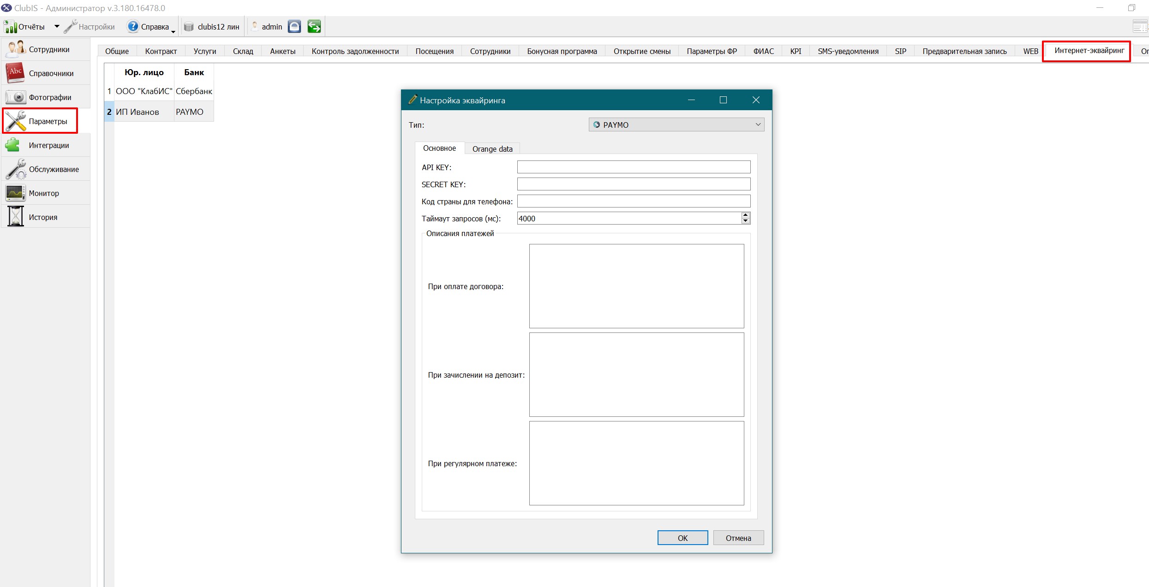Confirm the dialog with OK
This screenshot has height=587, width=1149.
(x=682, y=538)
